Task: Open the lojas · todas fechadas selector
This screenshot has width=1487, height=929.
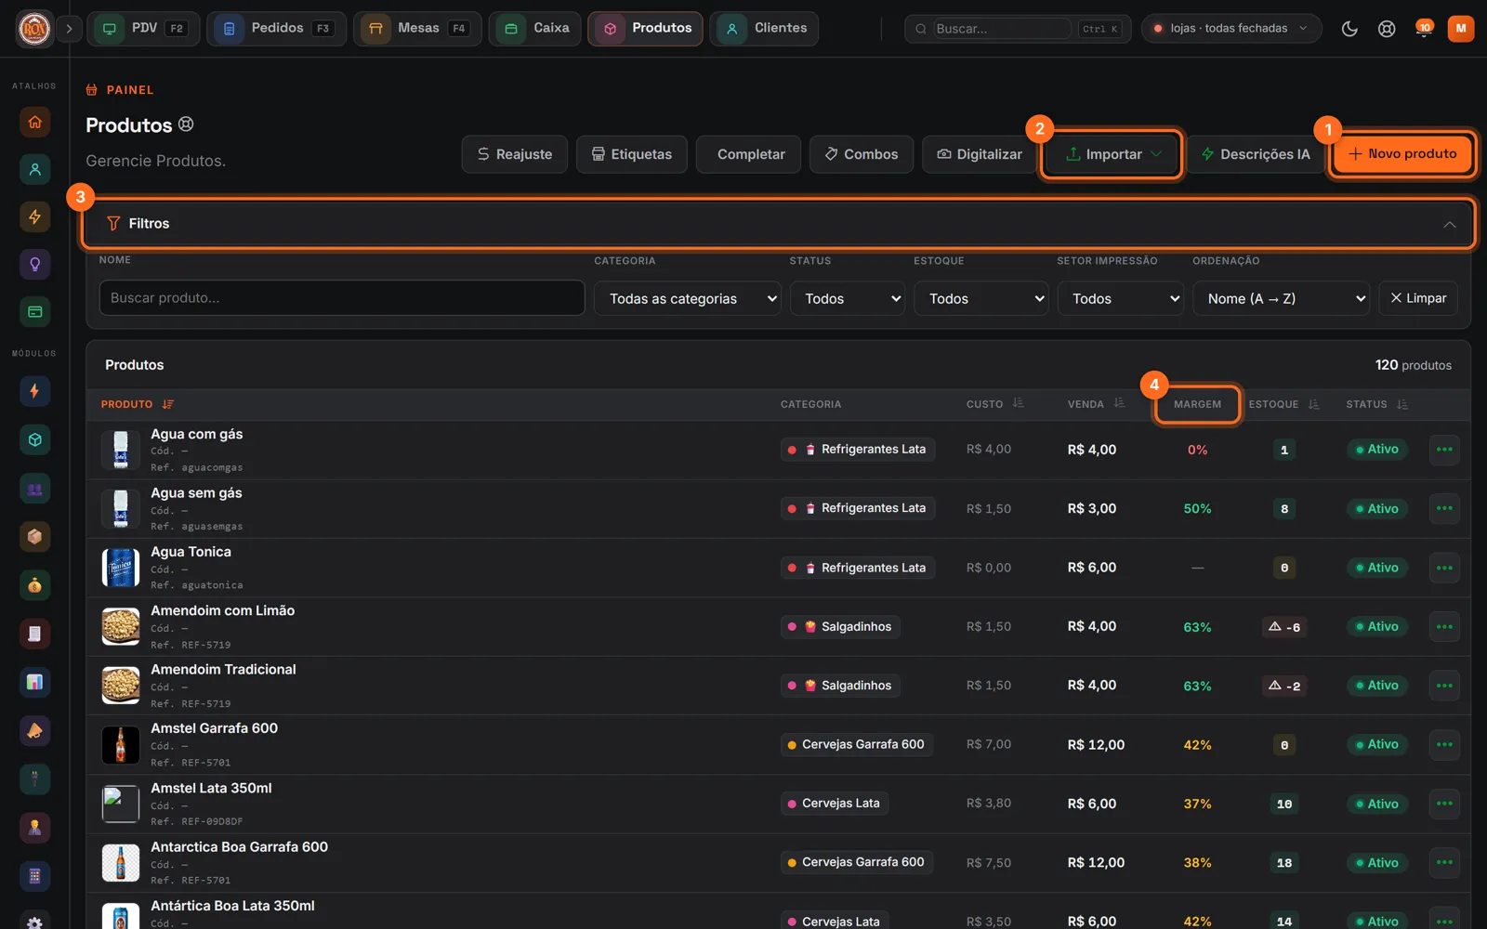Action: [1230, 29]
